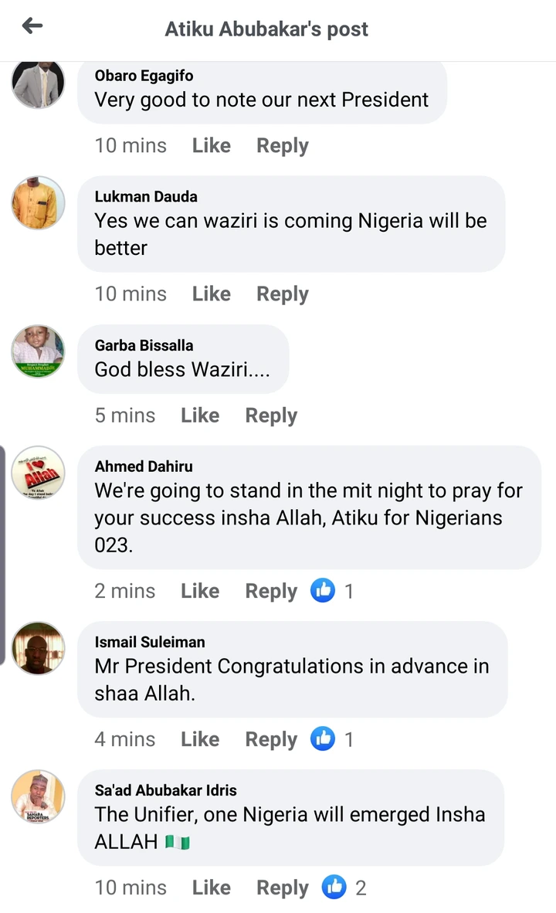Tap the back arrow icon
The height and width of the screenshot is (913, 556).
point(32,26)
